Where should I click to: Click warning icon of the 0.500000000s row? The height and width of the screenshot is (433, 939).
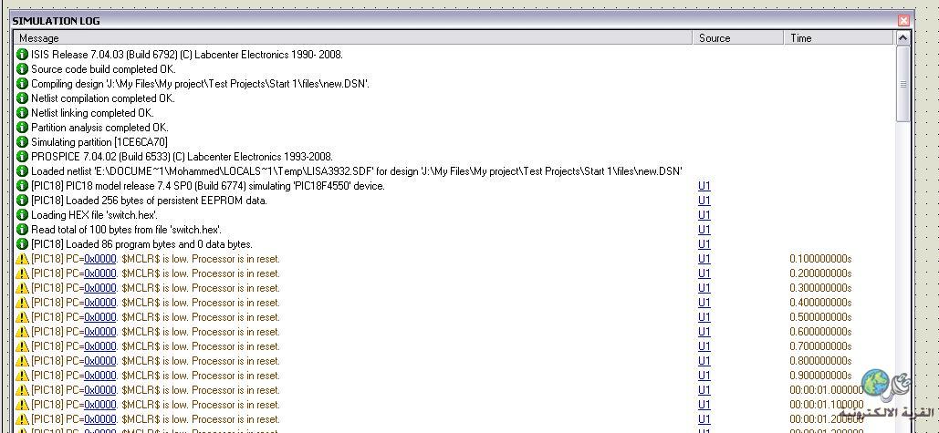(22, 317)
